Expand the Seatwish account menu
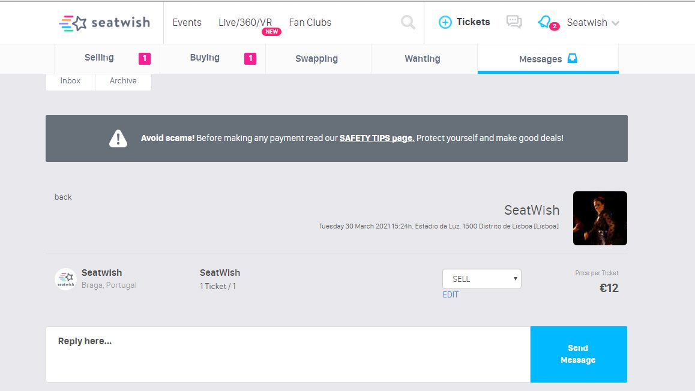Viewport: 695px width, 391px height. 593,23
